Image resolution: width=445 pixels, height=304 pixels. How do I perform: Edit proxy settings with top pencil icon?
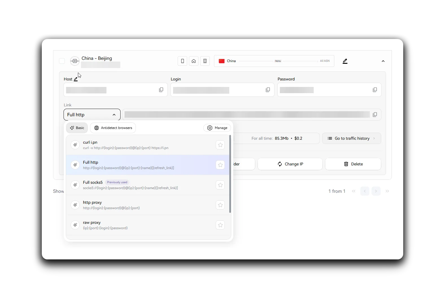(x=345, y=61)
